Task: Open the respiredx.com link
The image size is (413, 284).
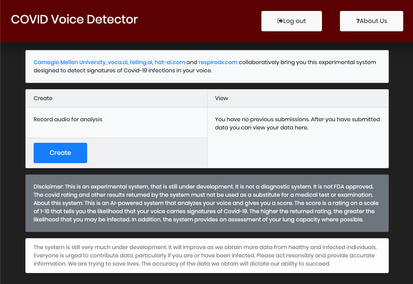Action: (x=218, y=62)
